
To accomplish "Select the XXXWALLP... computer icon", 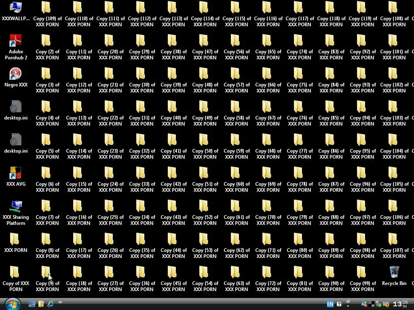I will [16, 12].
